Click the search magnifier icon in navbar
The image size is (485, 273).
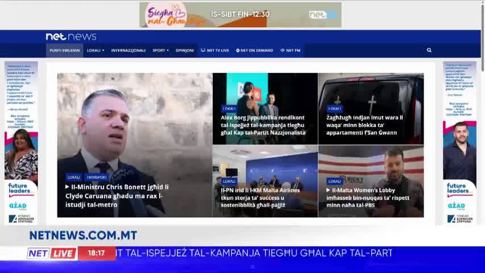[x=429, y=50]
